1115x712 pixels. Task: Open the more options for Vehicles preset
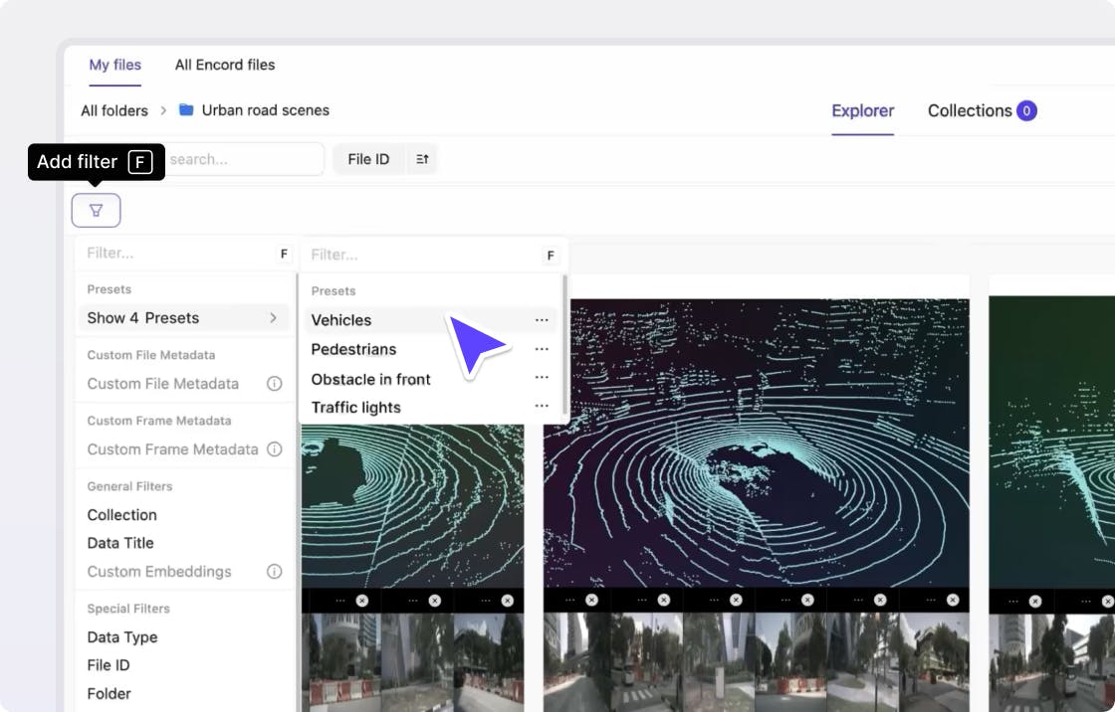coord(542,320)
